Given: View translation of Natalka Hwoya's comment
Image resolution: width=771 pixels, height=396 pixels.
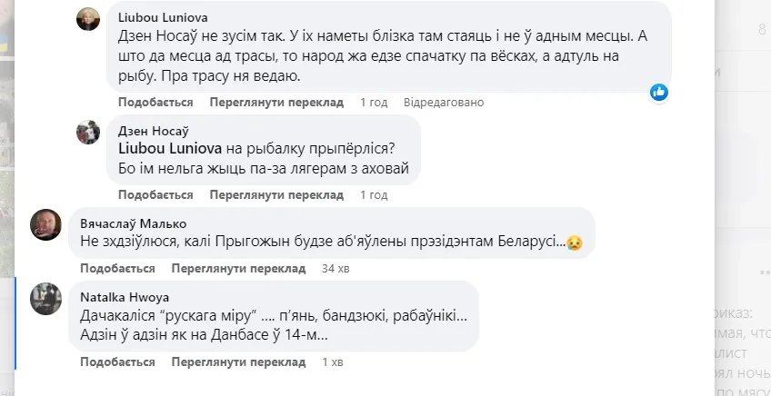Looking at the screenshot, I should 238,362.
